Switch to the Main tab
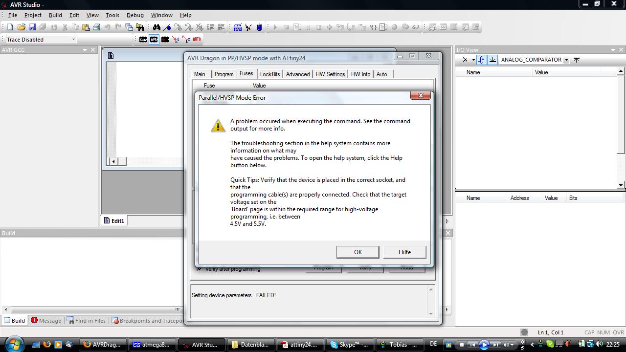 click(200, 74)
